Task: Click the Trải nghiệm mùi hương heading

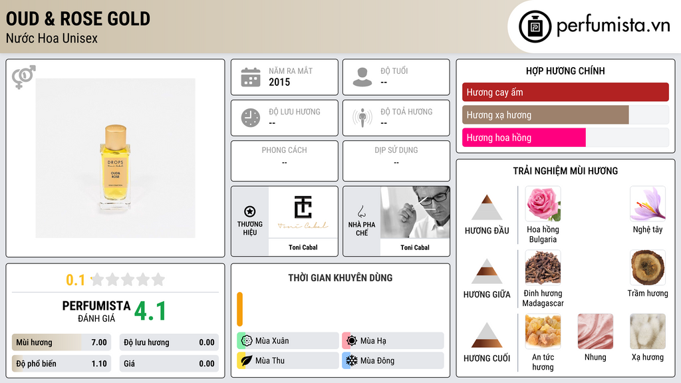Action: click(x=565, y=171)
